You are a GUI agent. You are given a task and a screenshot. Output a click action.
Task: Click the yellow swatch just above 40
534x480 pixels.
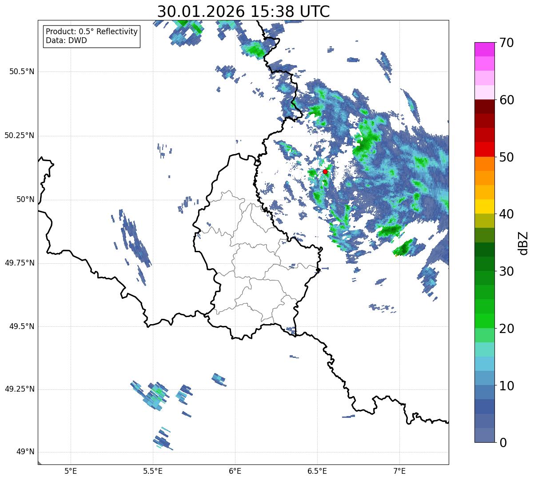484,206
